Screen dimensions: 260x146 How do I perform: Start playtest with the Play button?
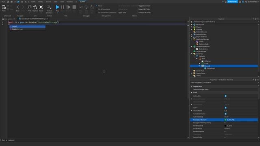[57, 7]
